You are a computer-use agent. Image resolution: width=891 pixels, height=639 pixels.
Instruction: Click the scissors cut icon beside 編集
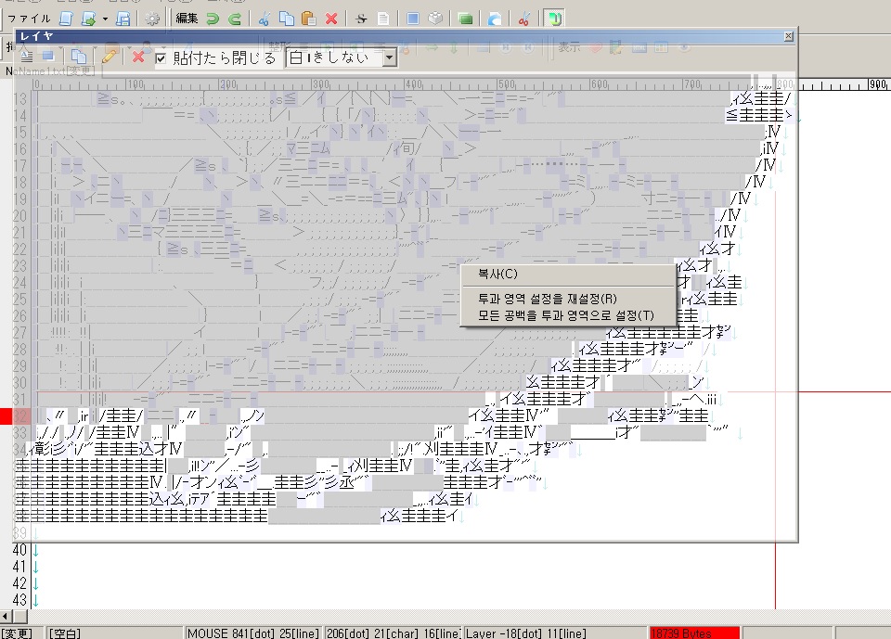tap(264, 18)
